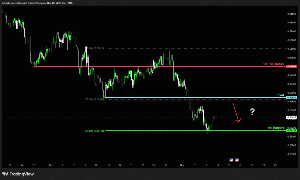
Task: Click the Nov label on the date axis
Action: click(x=183, y=165)
